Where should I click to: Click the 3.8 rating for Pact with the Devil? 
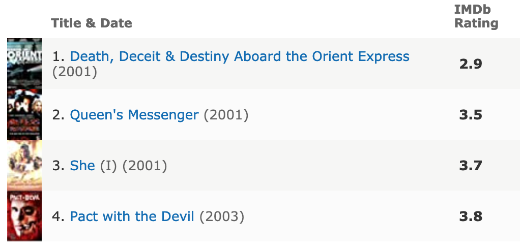tap(471, 216)
